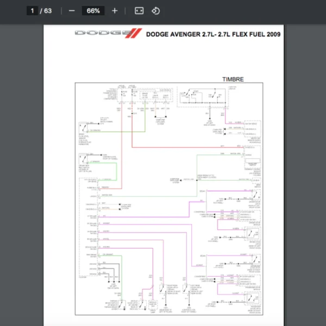
Task: Select the 66% zoom level box
Action: (93, 11)
